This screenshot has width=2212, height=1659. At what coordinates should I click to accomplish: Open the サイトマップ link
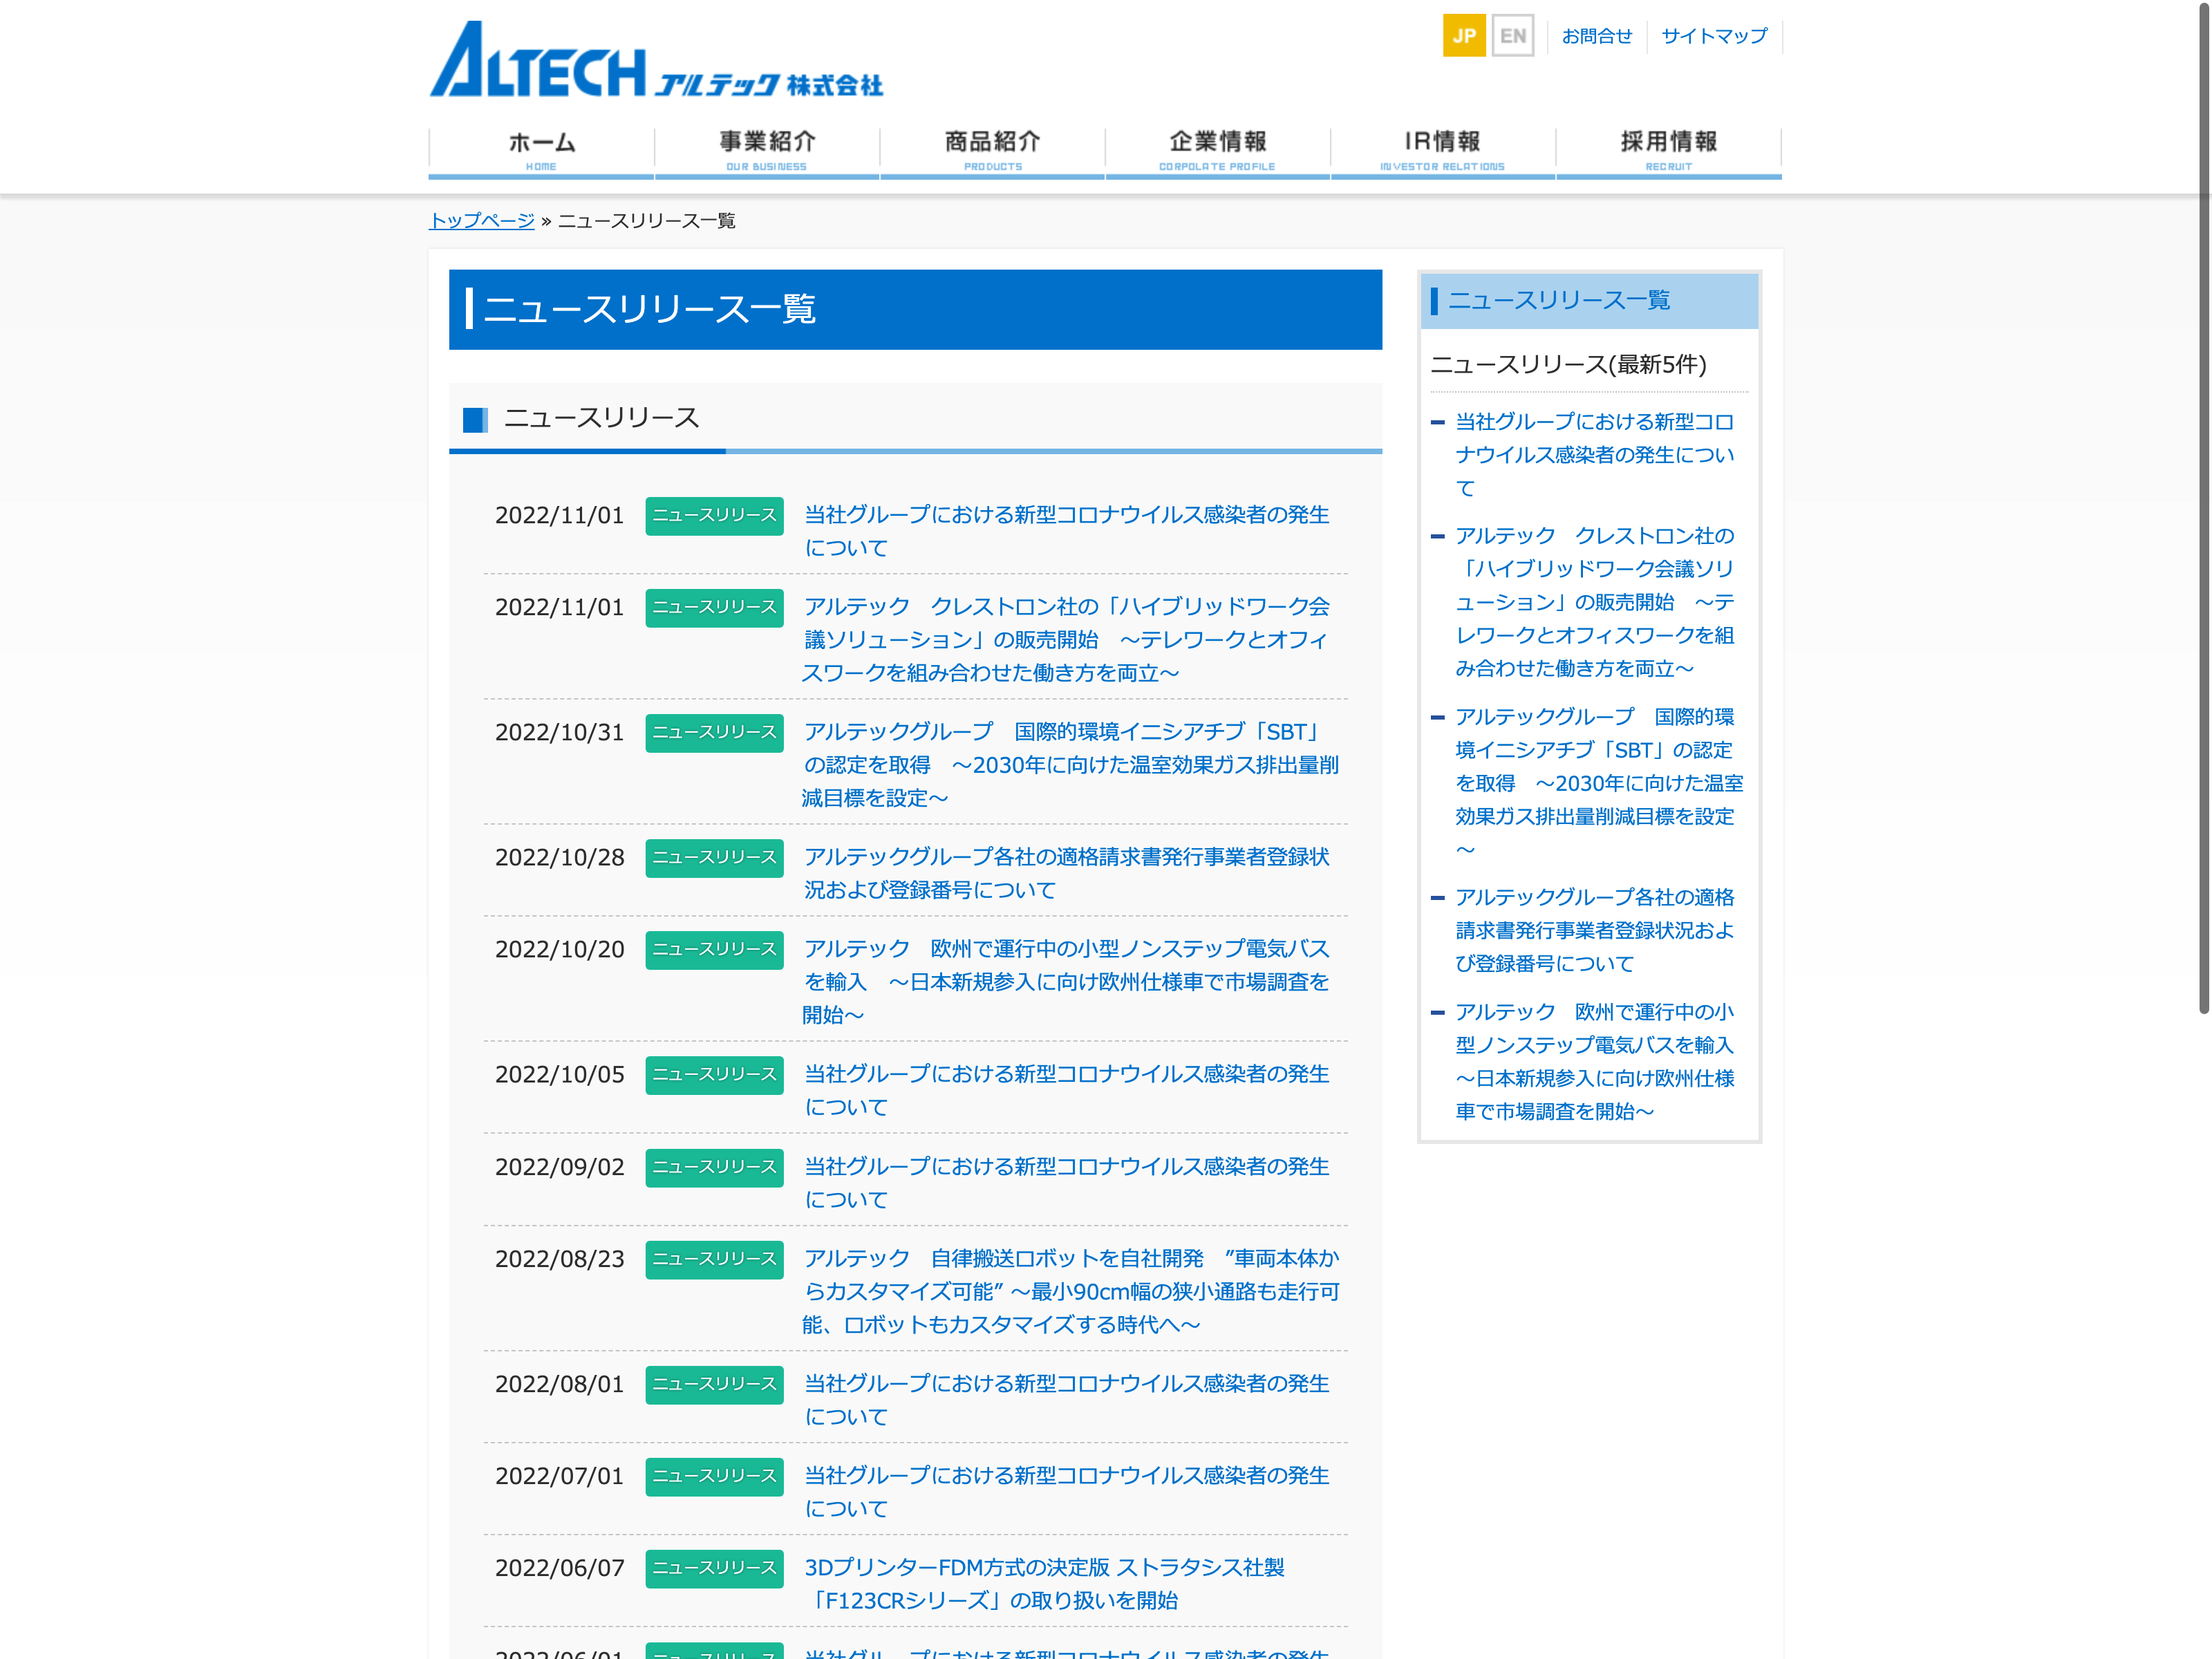coord(1713,36)
